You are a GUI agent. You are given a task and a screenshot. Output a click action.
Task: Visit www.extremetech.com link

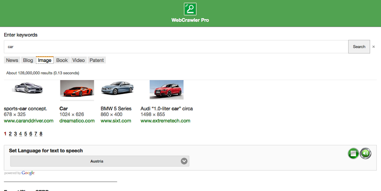pyautogui.click(x=165, y=121)
